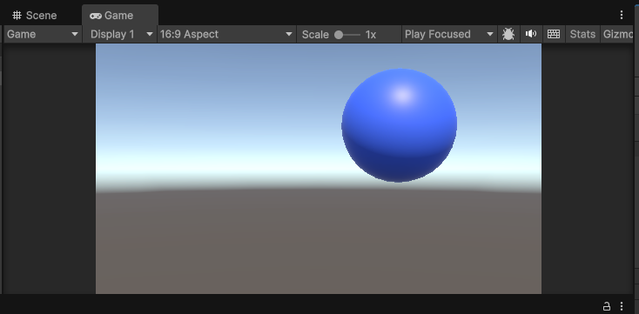Switch to the Scene tab
This screenshot has height=314, width=639.
(x=35, y=16)
